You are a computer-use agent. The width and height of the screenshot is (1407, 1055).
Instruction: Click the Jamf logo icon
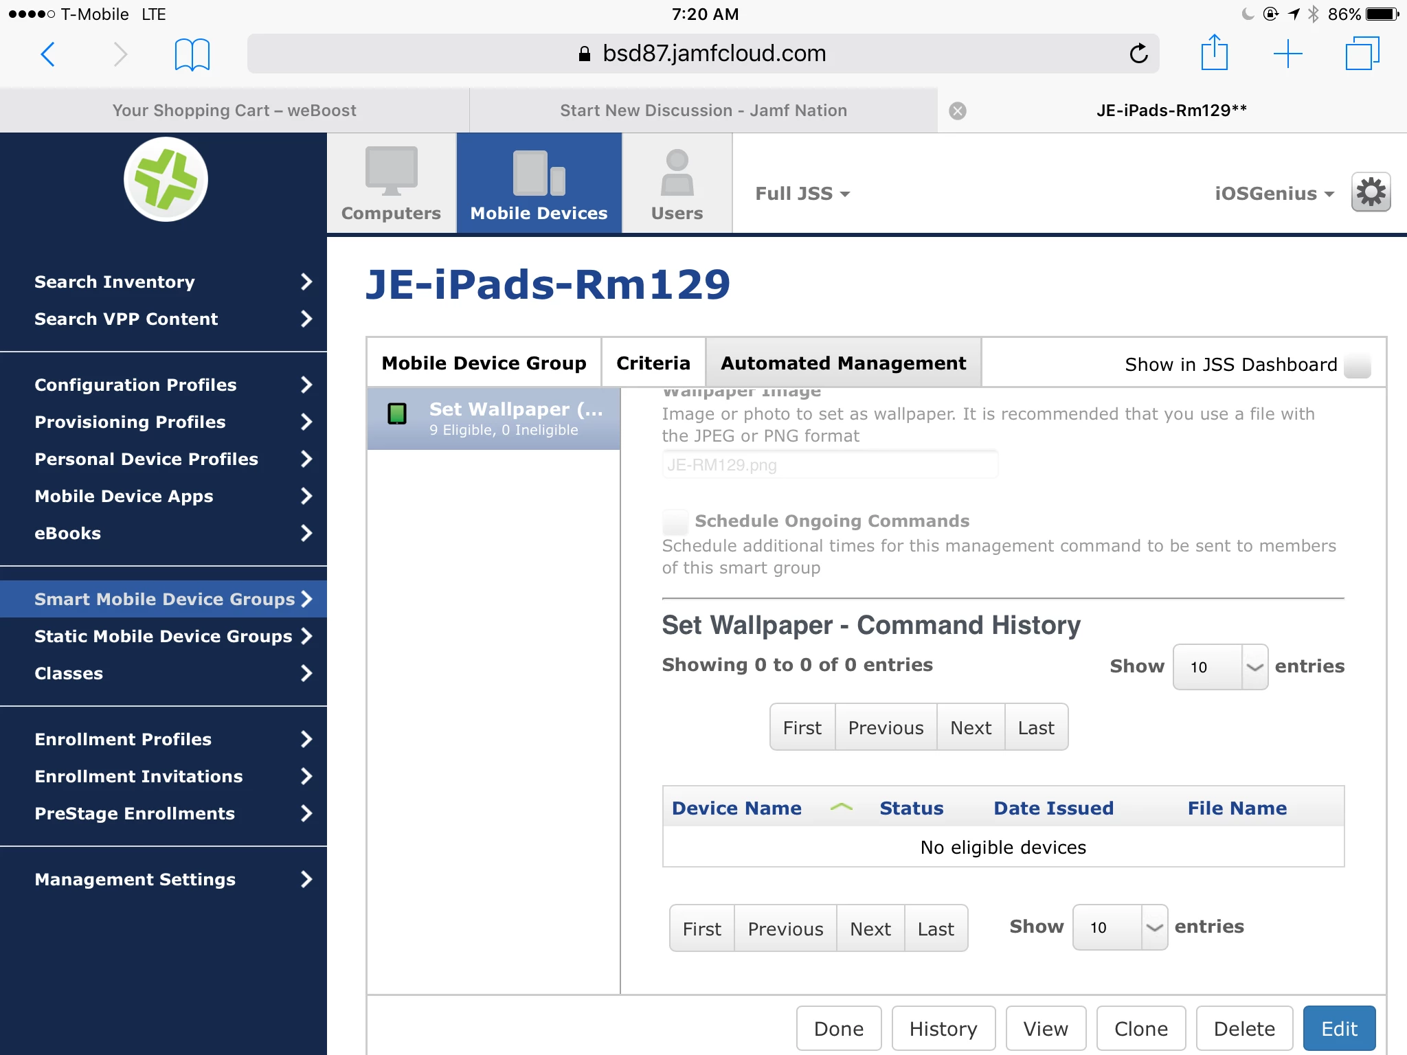click(x=166, y=179)
